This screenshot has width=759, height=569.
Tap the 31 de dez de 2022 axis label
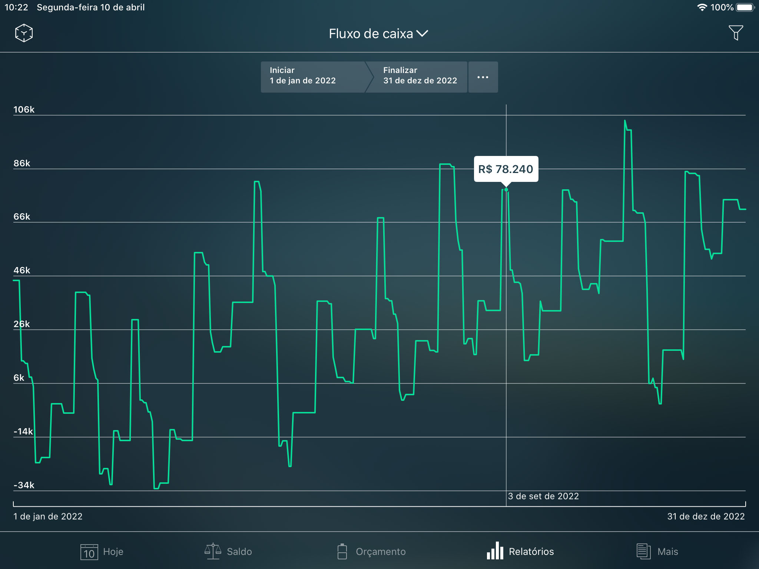pos(706,516)
